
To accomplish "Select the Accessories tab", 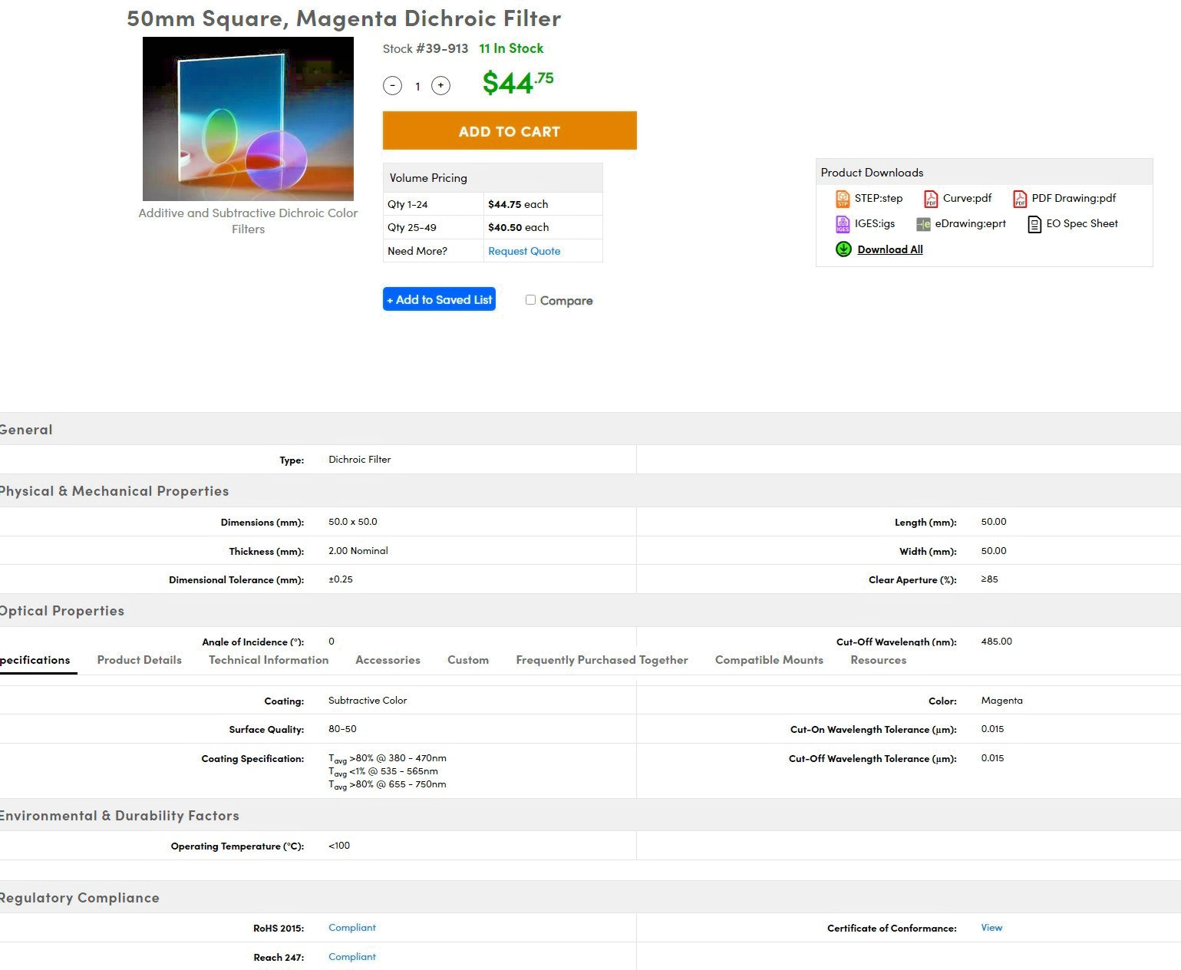I will pyautogui.click(x=388, y=660).
